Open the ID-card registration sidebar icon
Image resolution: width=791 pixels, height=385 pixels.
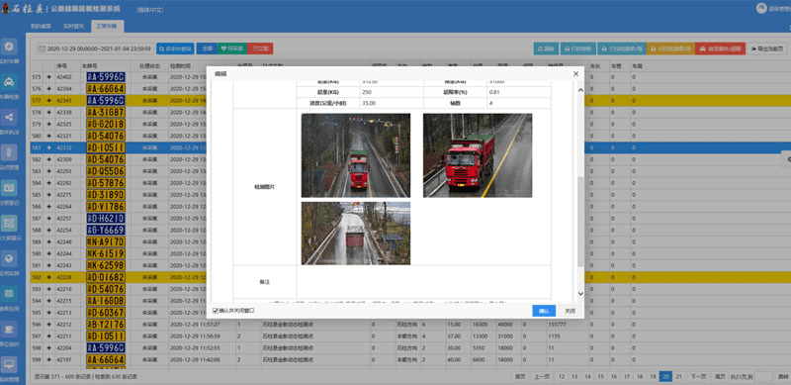(x=9, y=188)
